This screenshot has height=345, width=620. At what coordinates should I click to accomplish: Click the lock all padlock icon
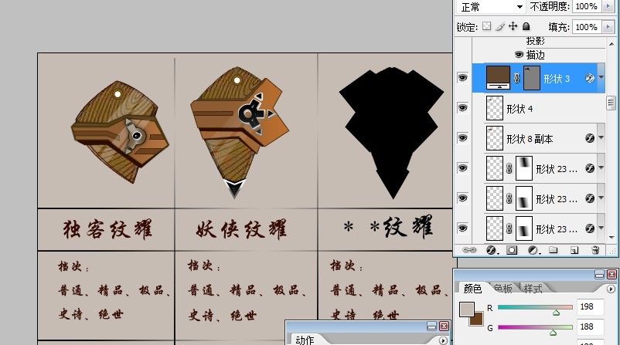coord(526,26)
